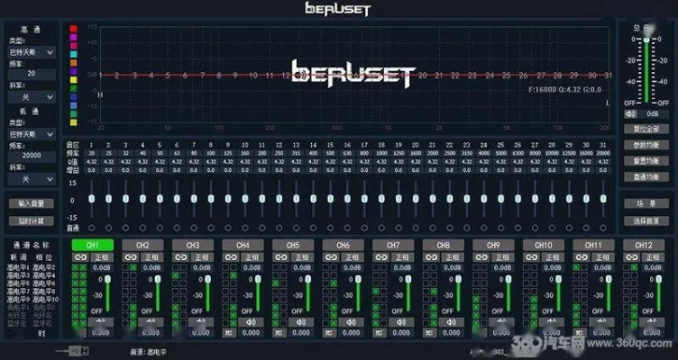Screen dimensions: 678x360
Task: Toggle the 正相 phase button on CH3
Action: pyautogui.click(x=201, y=257)
